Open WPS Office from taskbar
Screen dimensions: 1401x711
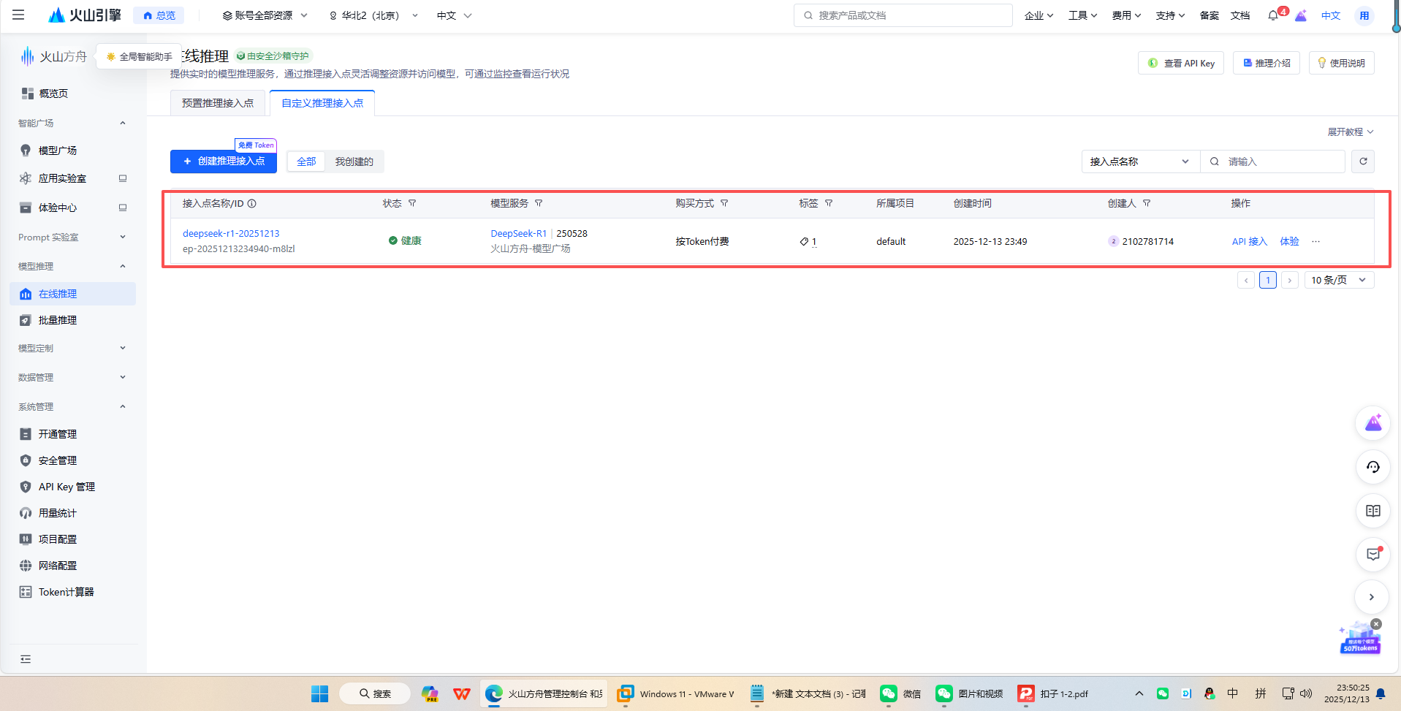(x=462, y=693)
